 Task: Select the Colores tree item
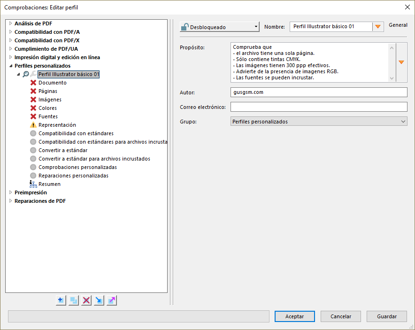click(x=47, y=108)
